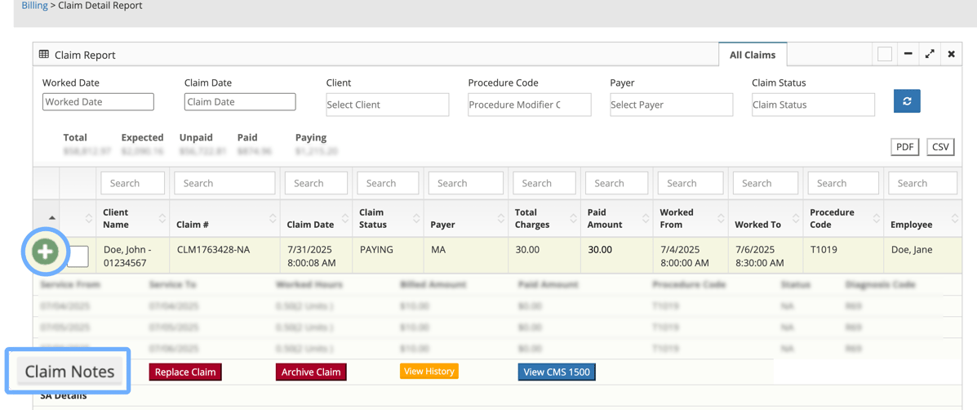Focus the Client Name search box
The height and width of the screenshot is (410, 977).
(x=132, y=183)
